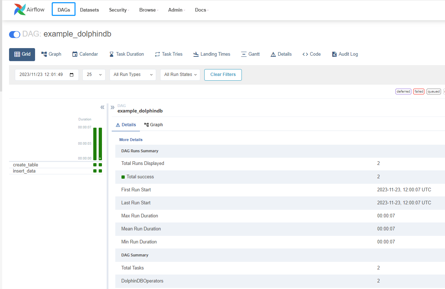
Task: View the DAG Code
Action: click(311, 54)
